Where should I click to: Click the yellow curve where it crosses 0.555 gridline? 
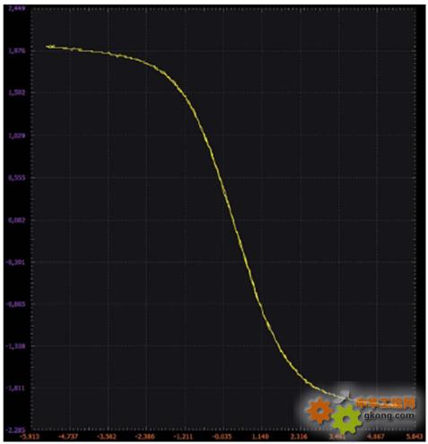[219, 178]
